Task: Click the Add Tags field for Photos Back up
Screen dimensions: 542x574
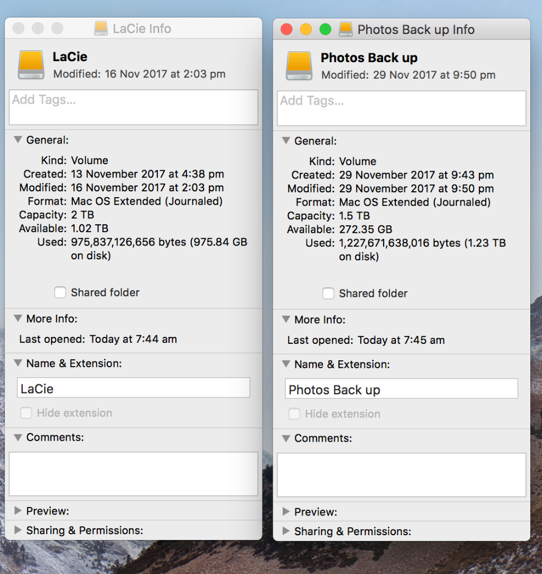Action: tap(401, 108)
